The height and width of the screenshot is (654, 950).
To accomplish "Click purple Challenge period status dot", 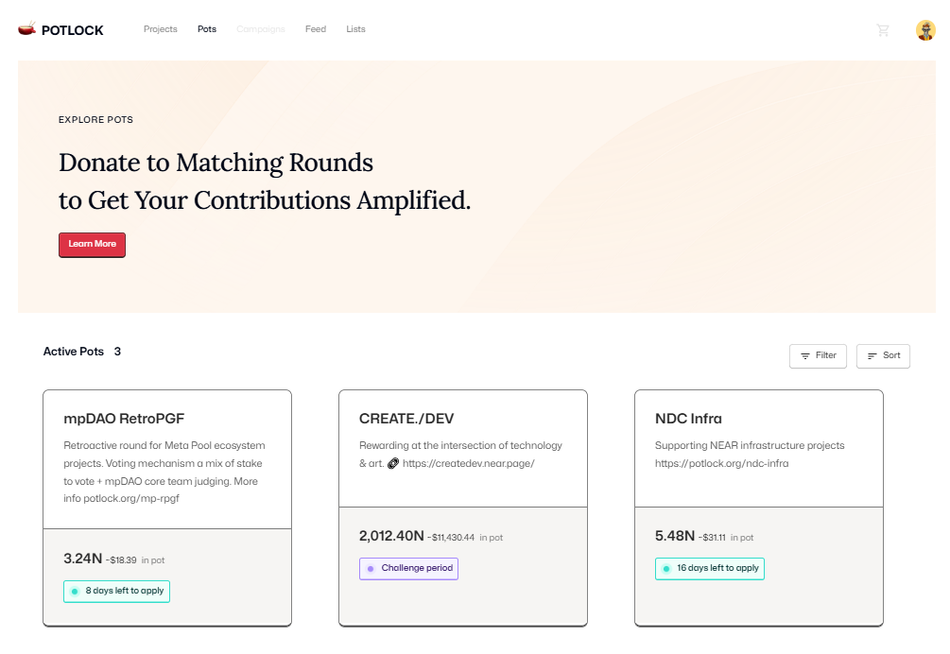I will 371,569.
